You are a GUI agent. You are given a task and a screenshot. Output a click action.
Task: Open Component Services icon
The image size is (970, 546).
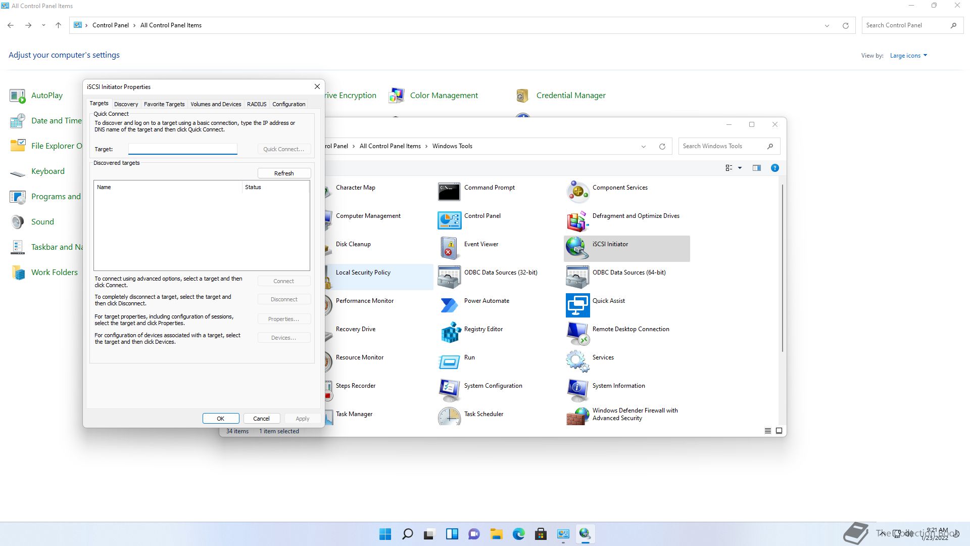tap(577, 192)
